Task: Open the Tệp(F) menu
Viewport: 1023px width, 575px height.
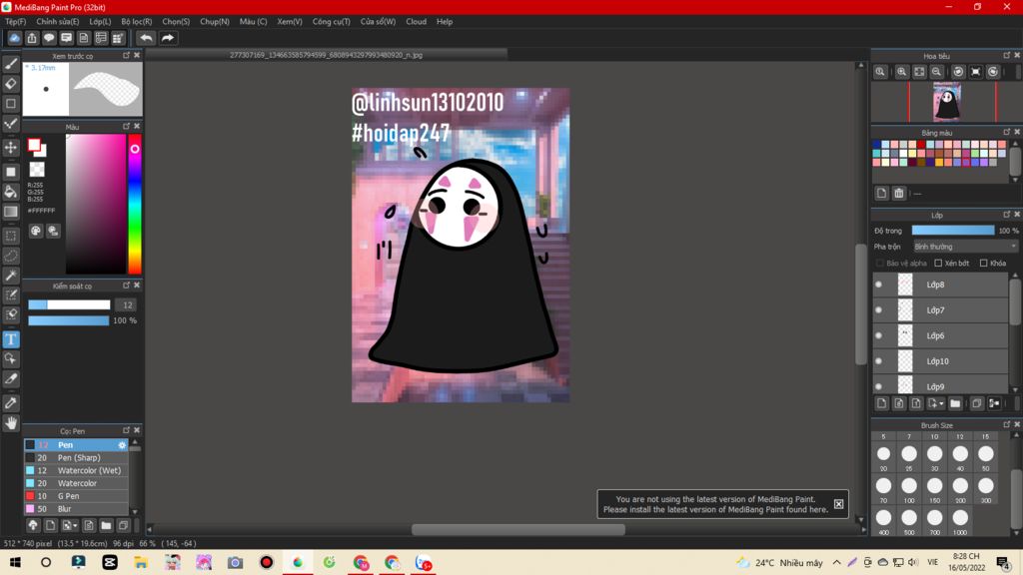Action: [16, 22]
